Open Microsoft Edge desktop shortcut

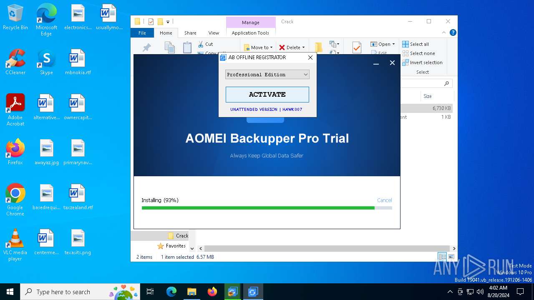click(46, 20)
